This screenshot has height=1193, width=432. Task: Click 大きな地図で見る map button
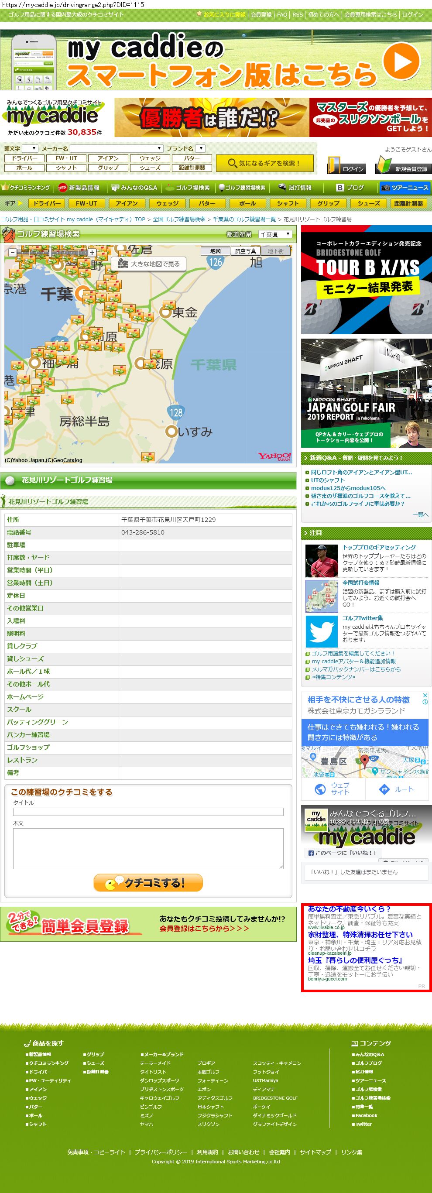148,264
